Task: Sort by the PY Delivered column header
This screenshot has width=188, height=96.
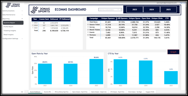Action: 64,19
